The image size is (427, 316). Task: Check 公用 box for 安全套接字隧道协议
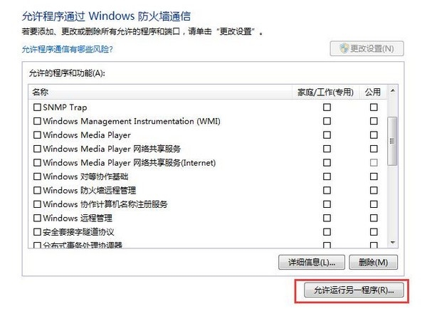[374, 232]
